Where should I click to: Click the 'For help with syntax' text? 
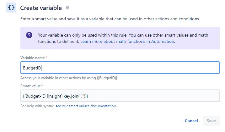click(x=37, y=106)
